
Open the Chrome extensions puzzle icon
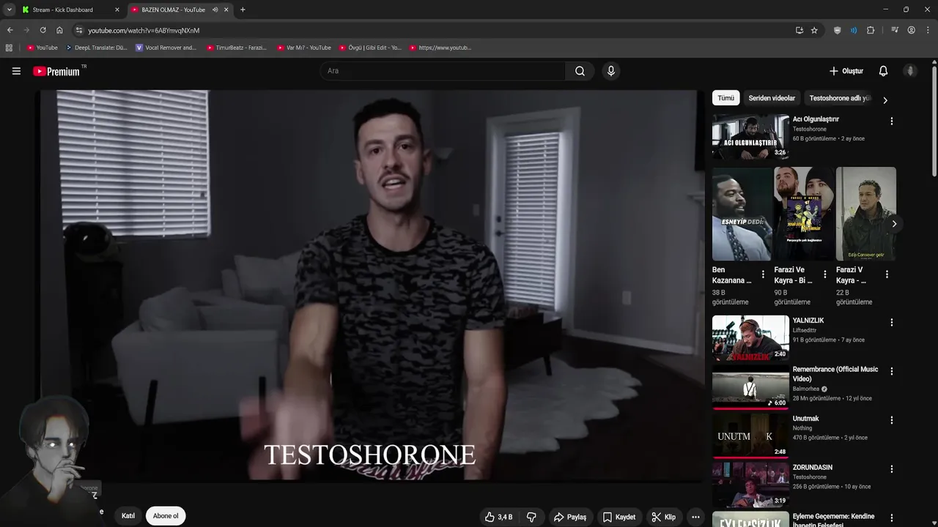click(871, 30)
